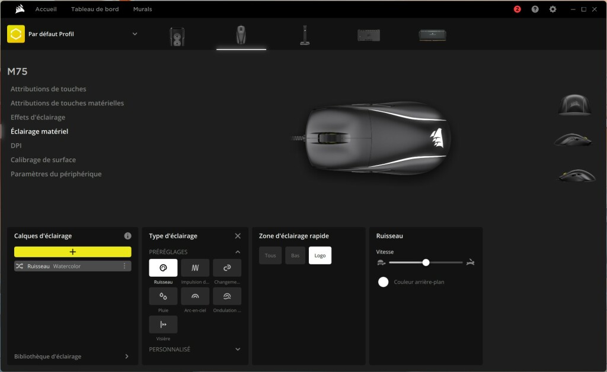Viewport: 607px width, 372px height.
Task: Expand the PERSONNALISÉ section
Action: pos(238,349)
